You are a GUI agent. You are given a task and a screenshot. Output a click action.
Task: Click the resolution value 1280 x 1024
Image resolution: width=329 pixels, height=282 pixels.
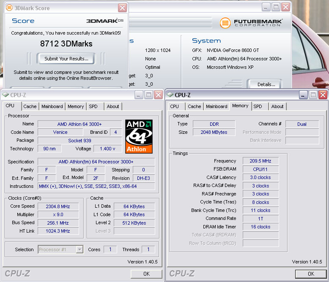[158, 50]
